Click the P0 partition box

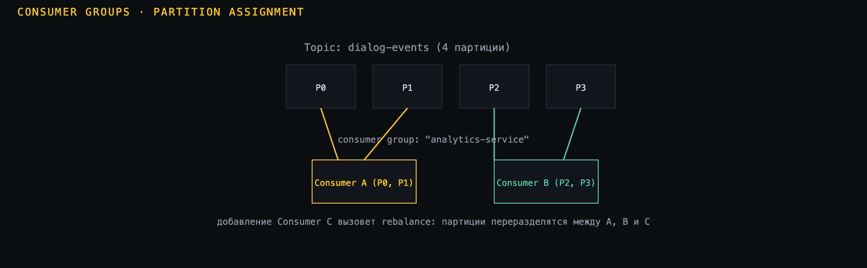point(321,86)
